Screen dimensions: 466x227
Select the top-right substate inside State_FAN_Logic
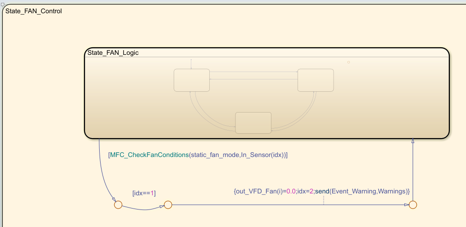click(316, 80)
